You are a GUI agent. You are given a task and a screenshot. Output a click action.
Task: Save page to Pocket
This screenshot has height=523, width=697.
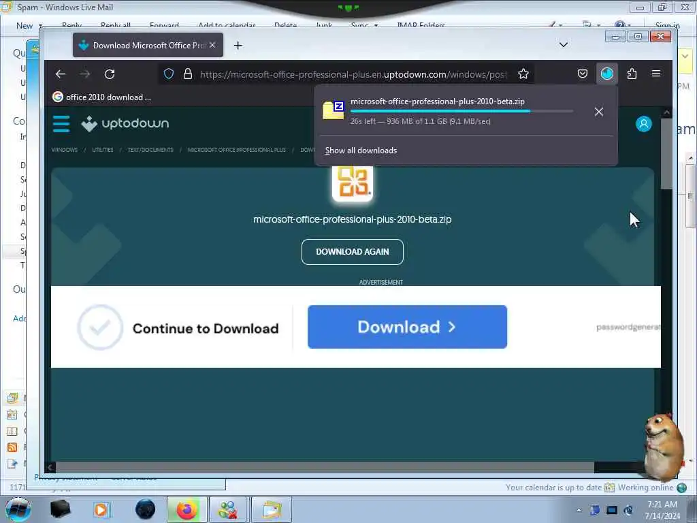[583, 74]
